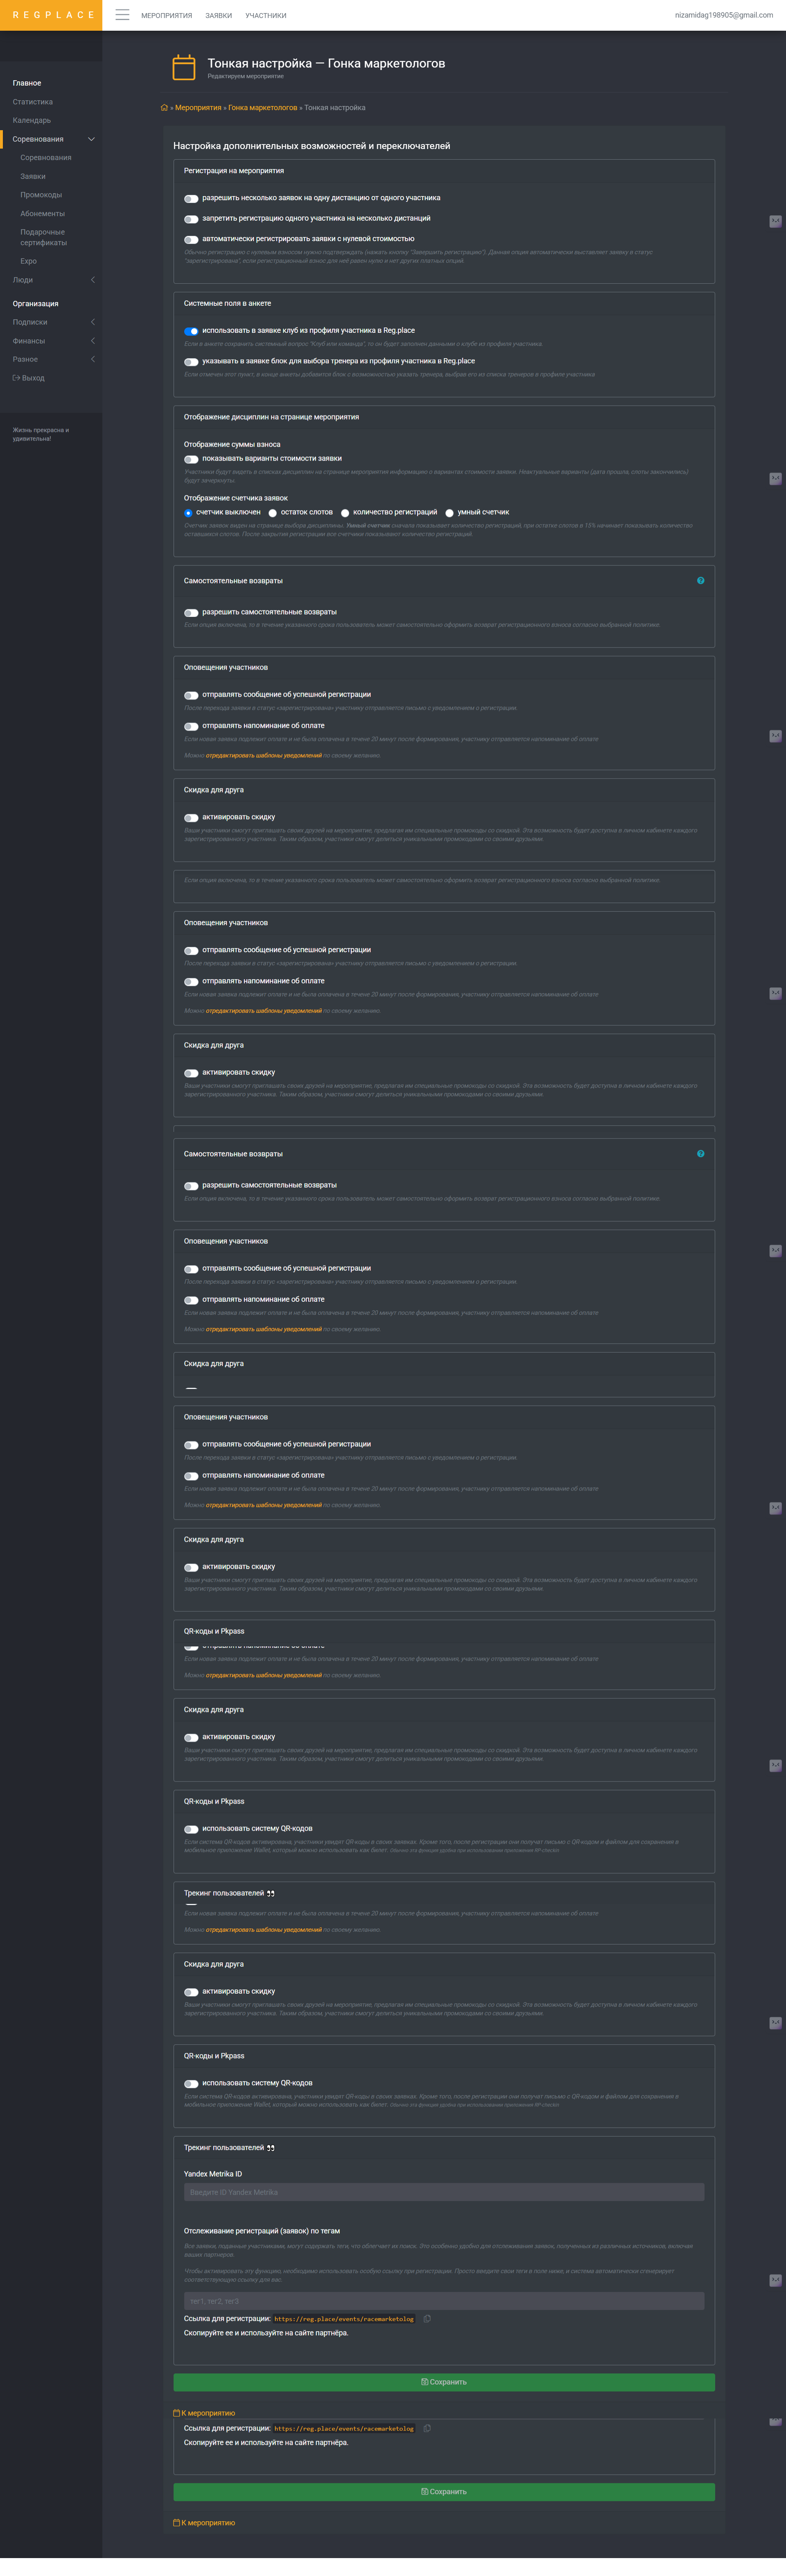The width and height of the screenshot is (786, 2563).
Task: Open the УЧАСТНИКИ top menu
Action: coord(266,16)
